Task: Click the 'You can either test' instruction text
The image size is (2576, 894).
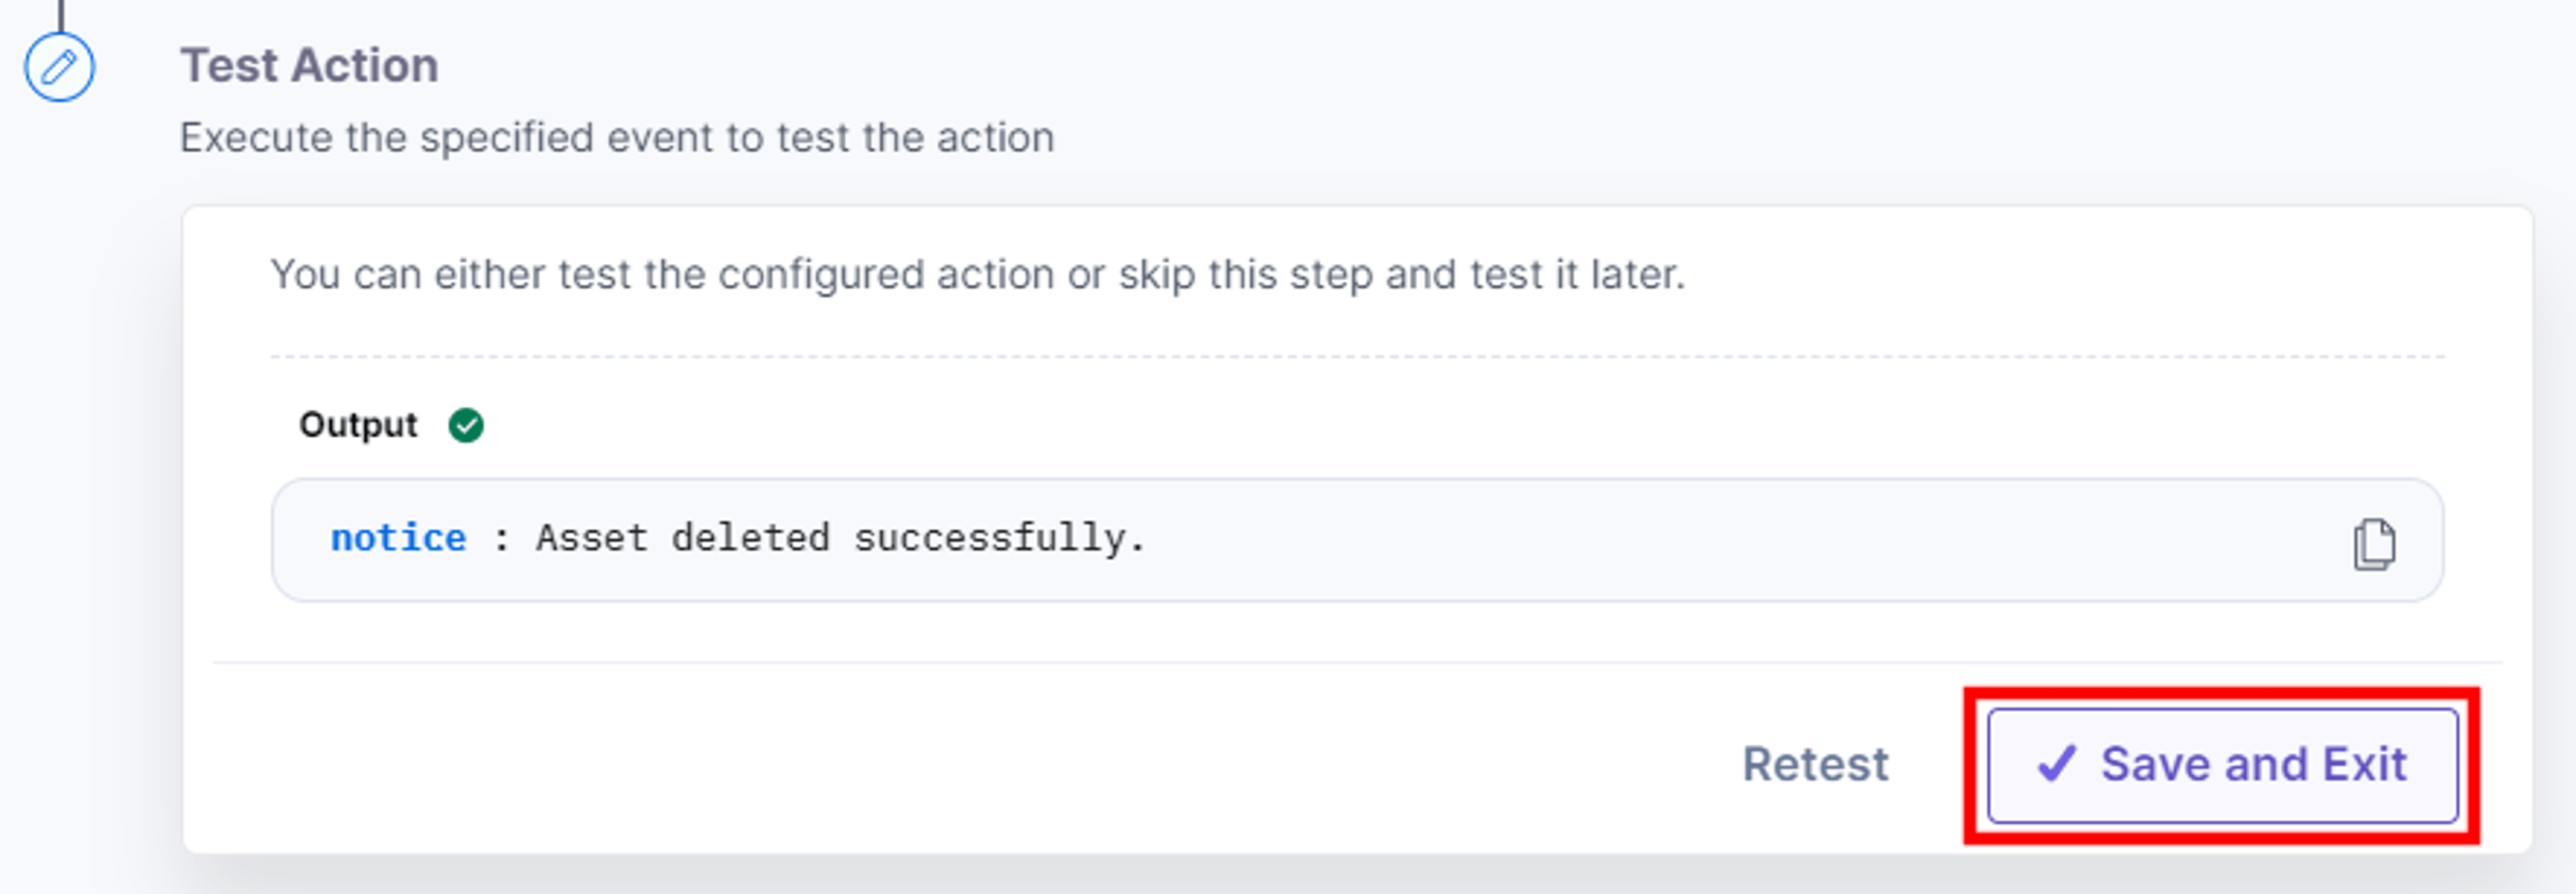Action: coord(978,274)
